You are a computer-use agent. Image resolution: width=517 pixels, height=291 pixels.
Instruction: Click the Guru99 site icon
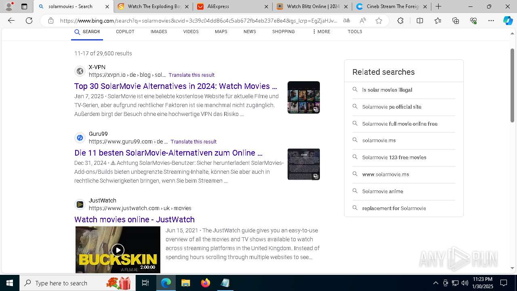point(80,138)
